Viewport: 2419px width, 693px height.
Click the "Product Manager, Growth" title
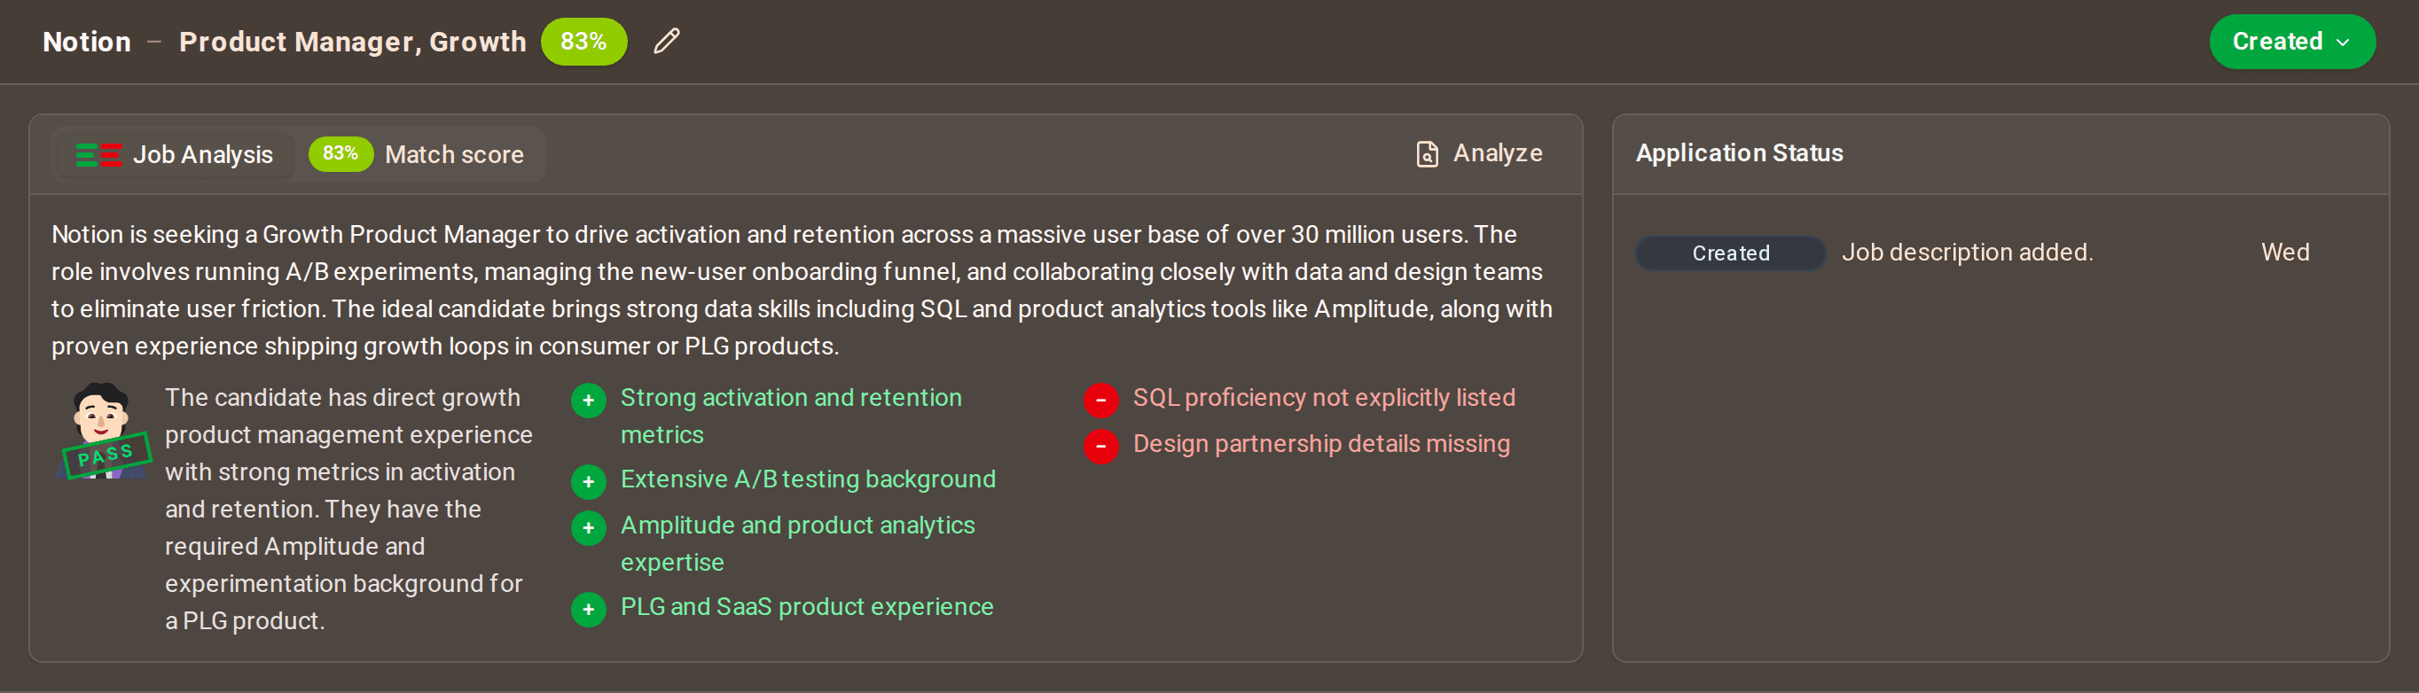[x=352, y=42]
